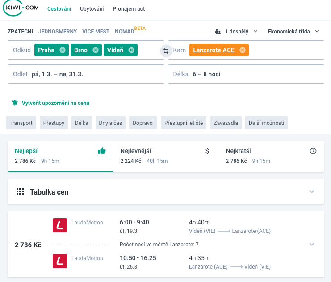331x282 pixels.
Task: Click Lanzarote (ACE) in return route
Action: pos(208,266)
